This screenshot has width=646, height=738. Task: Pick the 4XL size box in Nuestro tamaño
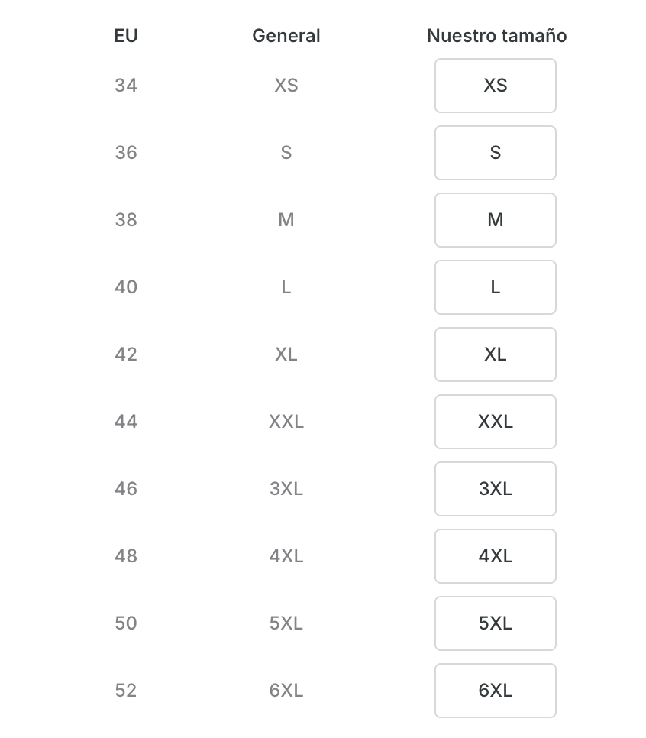pyautogui.click(x=496, y=556)
